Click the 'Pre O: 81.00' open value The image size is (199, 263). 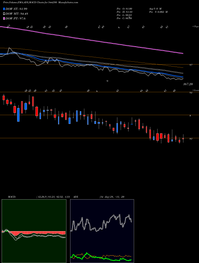click(124, 8)
